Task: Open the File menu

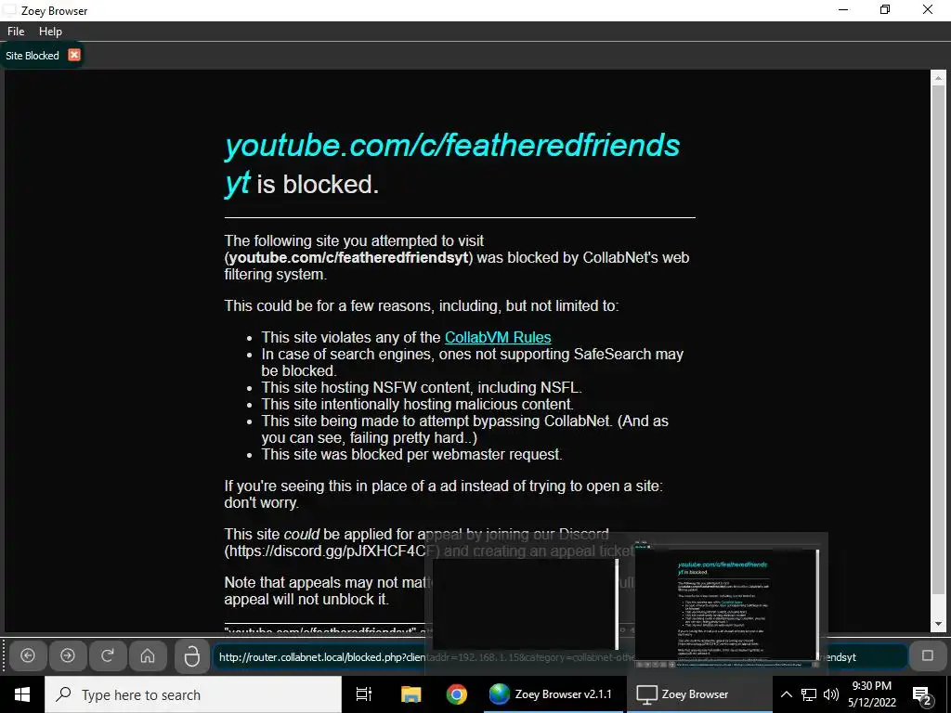Action: [16, 32]
